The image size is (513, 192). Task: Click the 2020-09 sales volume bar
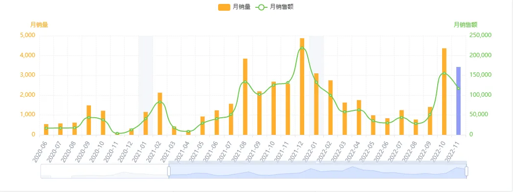(x=89, y=120)
